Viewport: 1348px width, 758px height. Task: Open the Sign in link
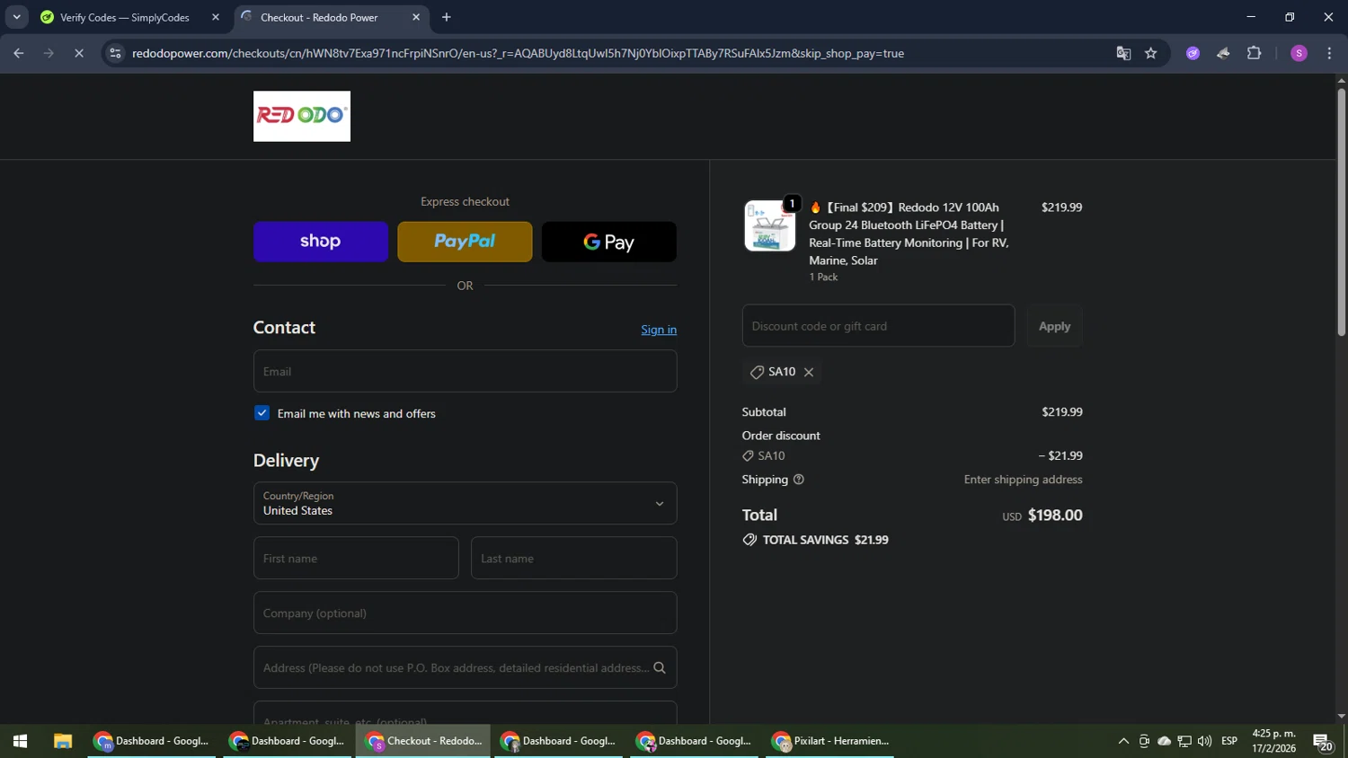[659, 330]
